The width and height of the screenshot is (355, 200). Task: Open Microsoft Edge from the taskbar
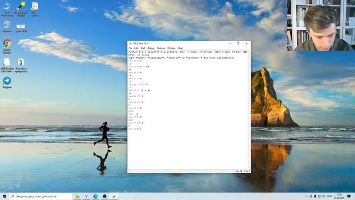point(95,196)
